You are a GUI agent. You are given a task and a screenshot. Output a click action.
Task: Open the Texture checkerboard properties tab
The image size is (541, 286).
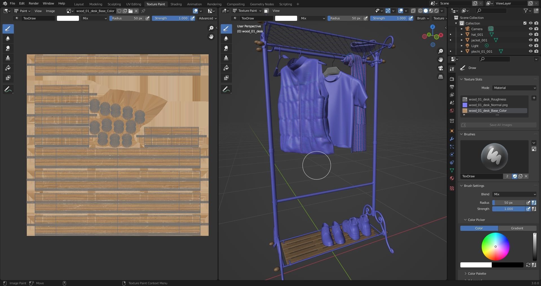452,188
